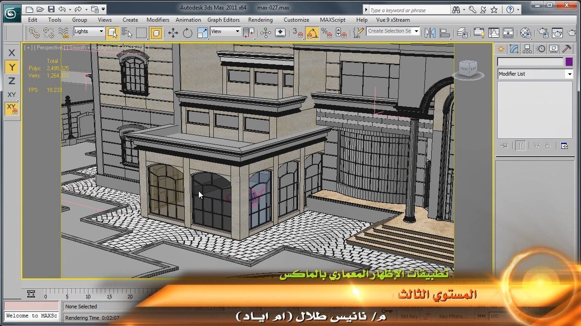Screen dimensions: 581x326
Task: Switch to the Hierarchy command panel
Action: point(527,49)
